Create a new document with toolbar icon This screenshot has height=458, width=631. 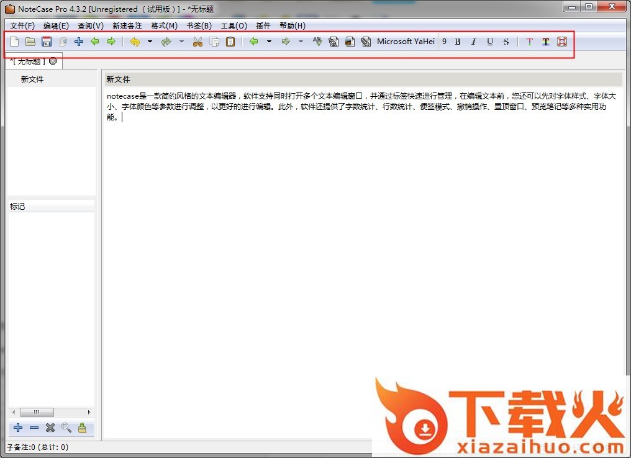[x=14, y=42]
